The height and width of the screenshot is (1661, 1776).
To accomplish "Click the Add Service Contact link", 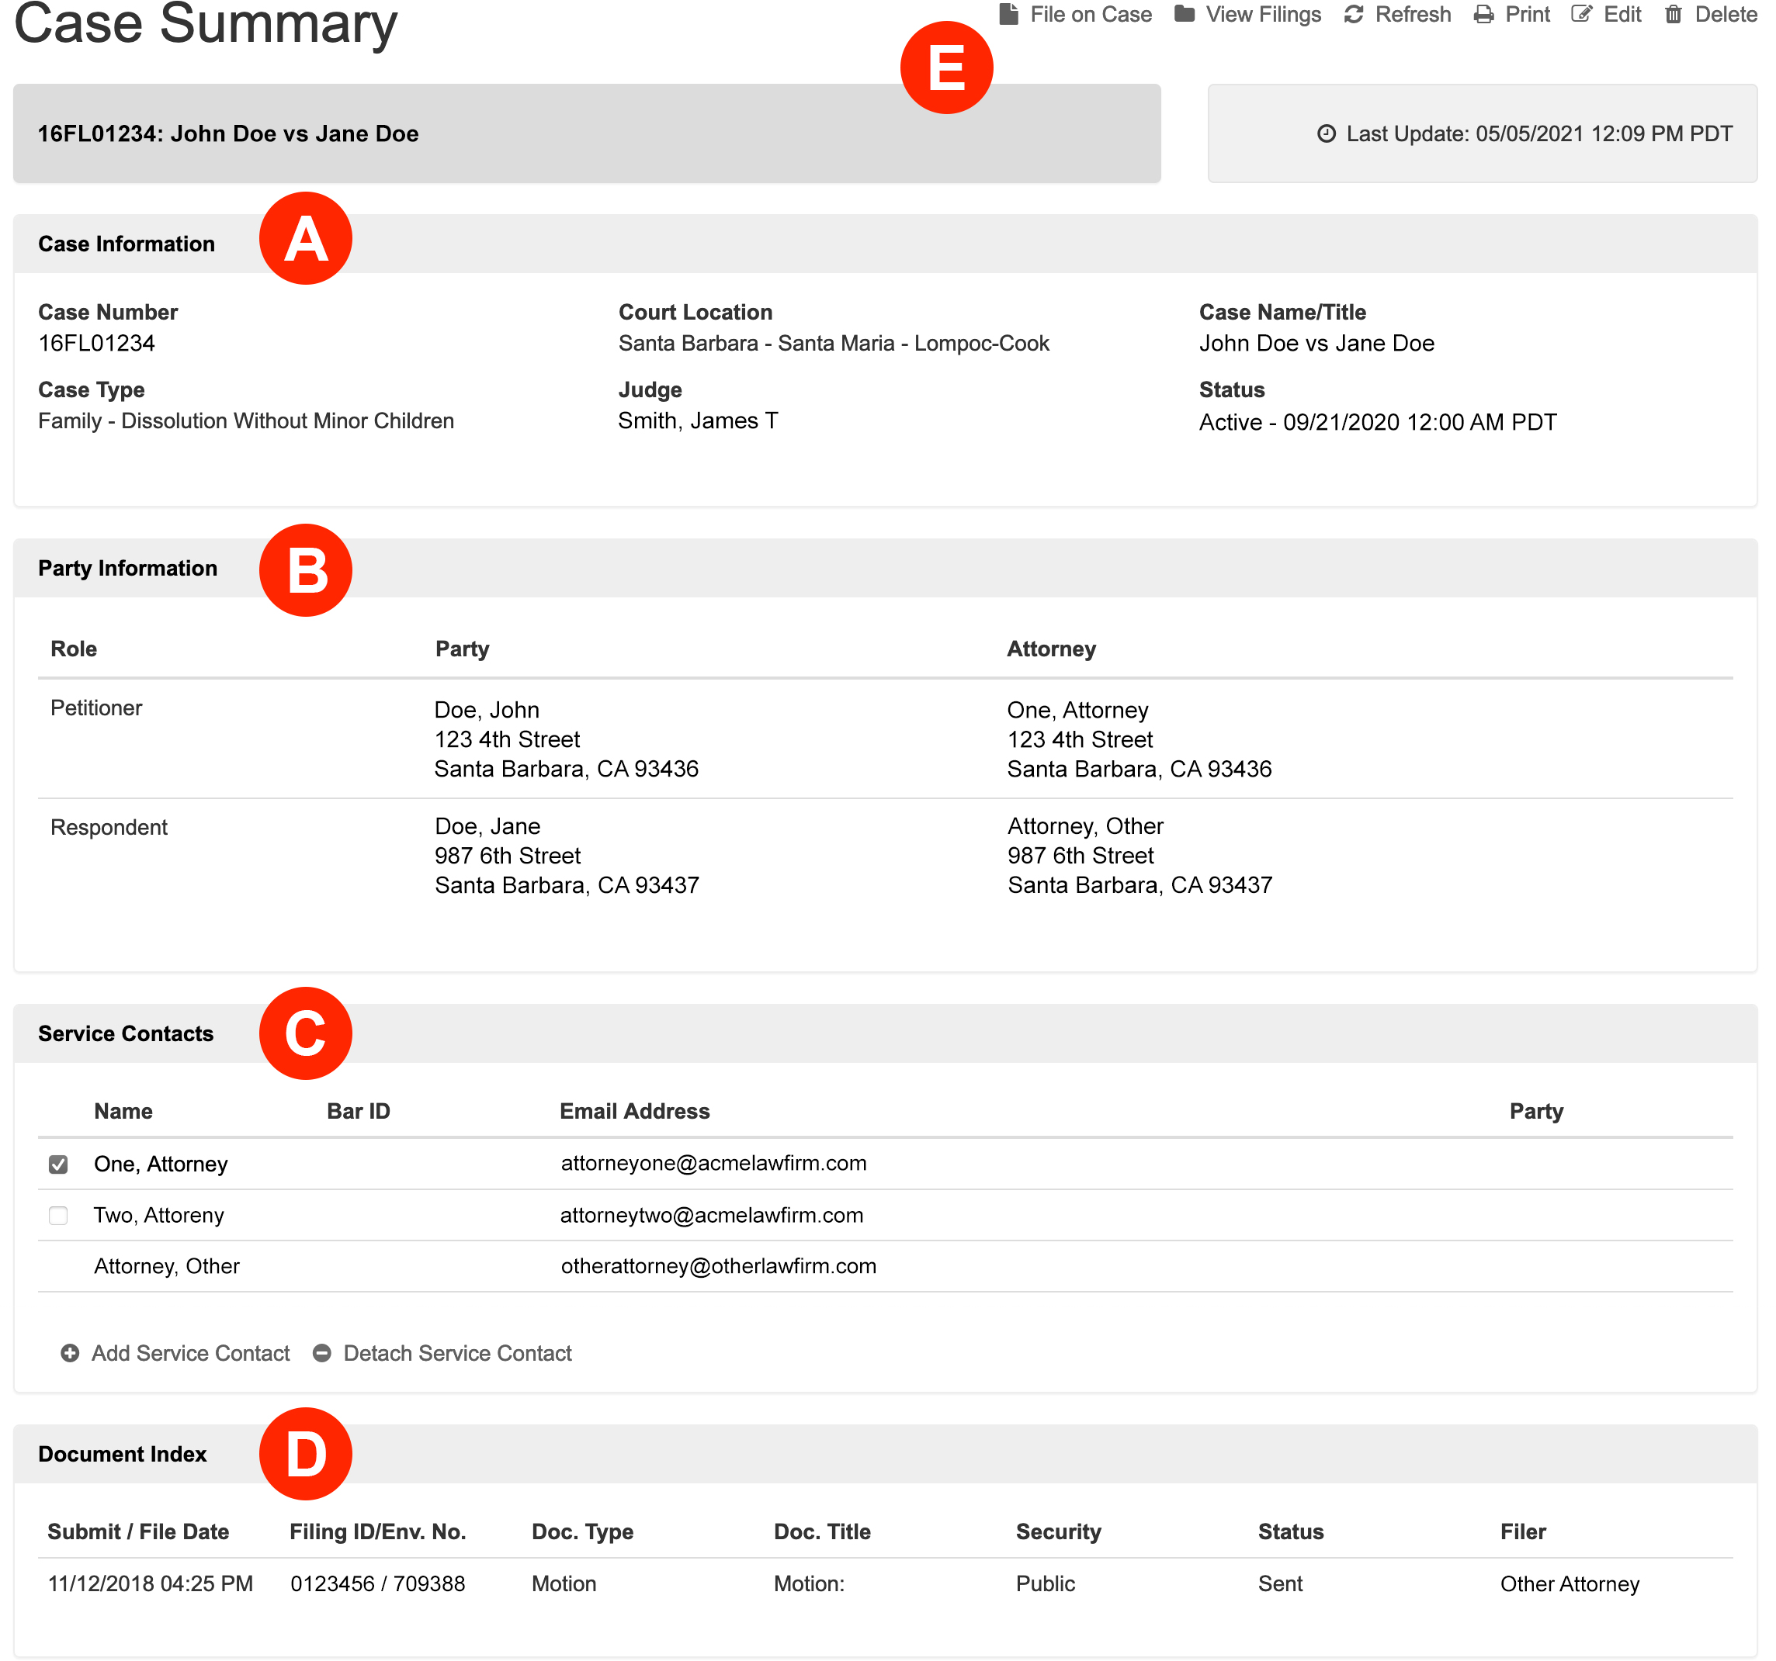I will click(190, 1353).
